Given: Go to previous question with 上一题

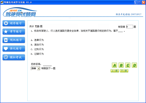Looking at the screenshot, I should tap(115, 71).
